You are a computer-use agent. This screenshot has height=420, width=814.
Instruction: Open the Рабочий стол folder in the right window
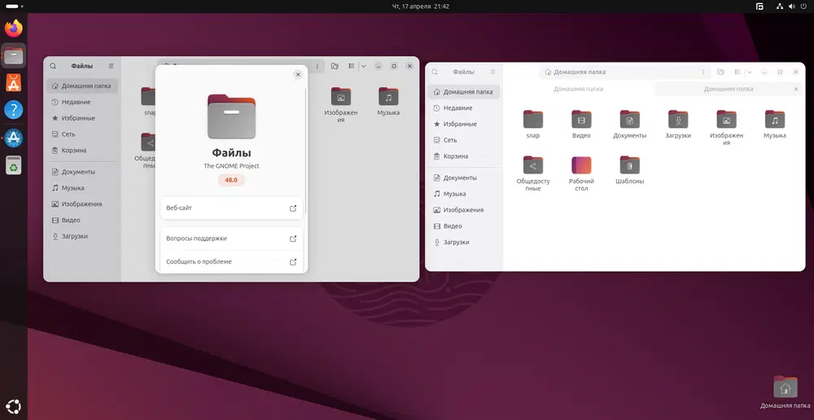point(581,173)
